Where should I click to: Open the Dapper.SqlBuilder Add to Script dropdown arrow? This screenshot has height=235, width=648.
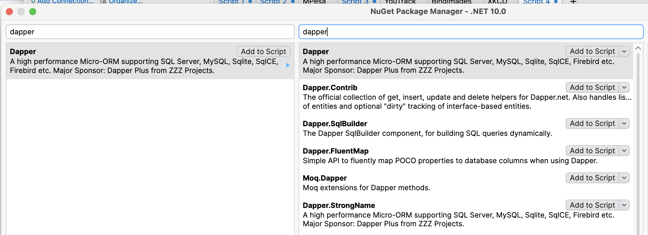click(x=624, y=124)
